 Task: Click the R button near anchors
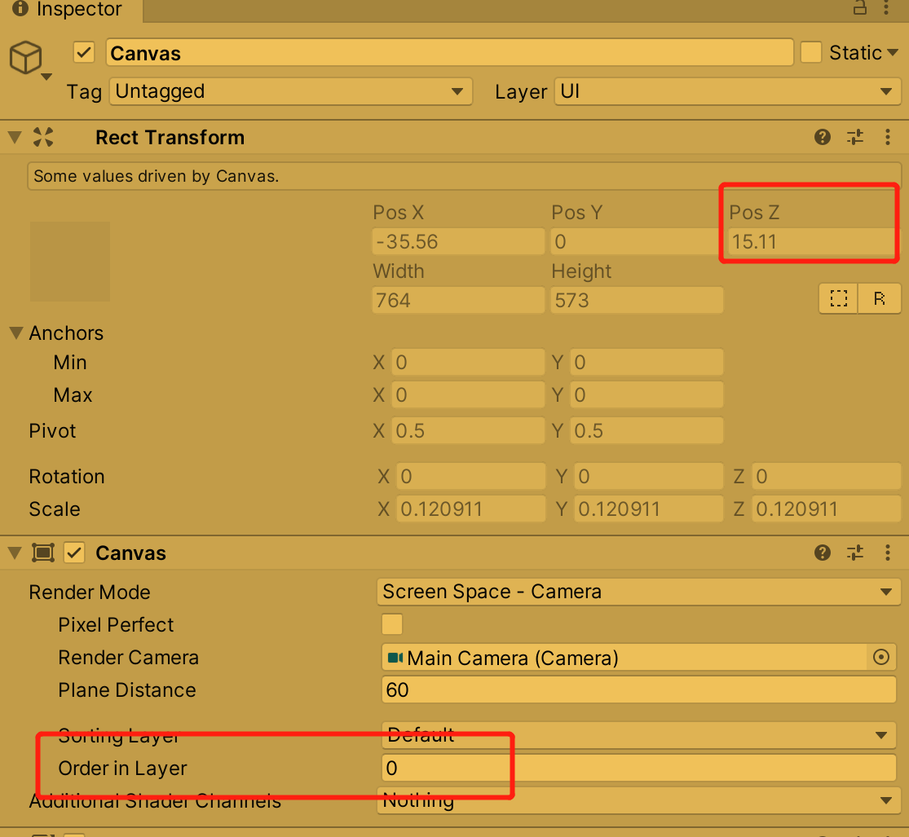[x=880, y=298]
